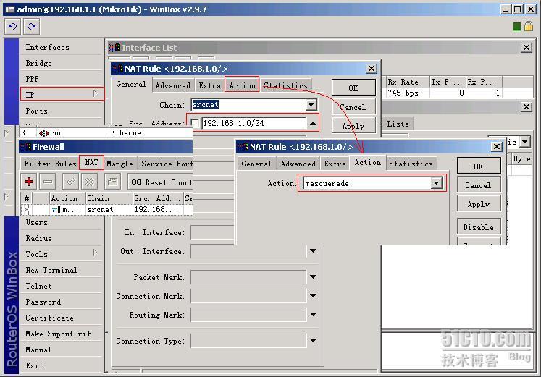This screenshot has height=377, width=541.
Task: Open Telnet from the sidebar menu
Action: click(x=62, y=286)
